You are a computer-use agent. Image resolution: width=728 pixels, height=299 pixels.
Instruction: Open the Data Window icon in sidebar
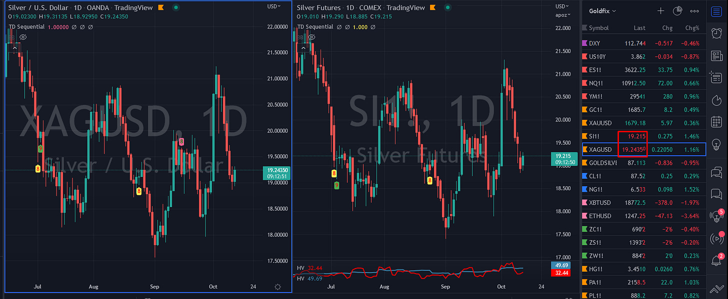pos(716,77)
